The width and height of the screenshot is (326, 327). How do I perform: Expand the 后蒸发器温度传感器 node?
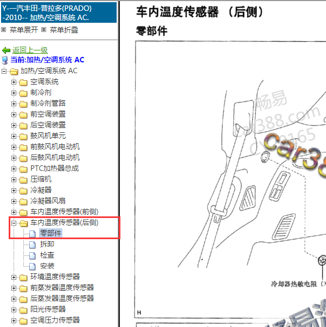pos(14,299)
